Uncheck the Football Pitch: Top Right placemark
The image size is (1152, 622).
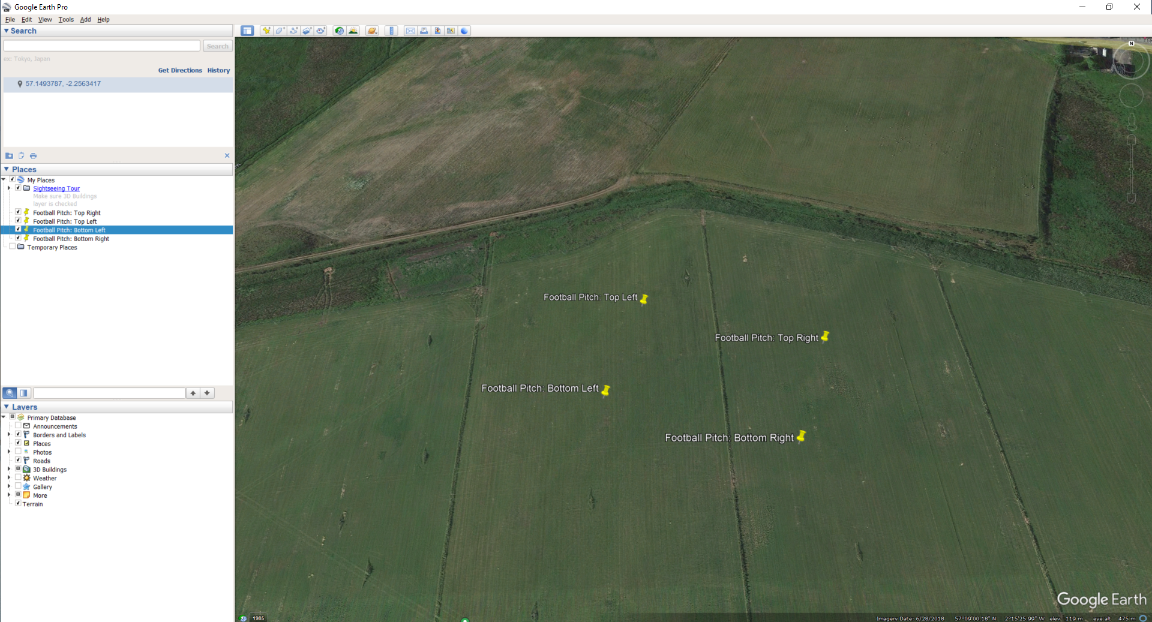(x=18, y=212)
